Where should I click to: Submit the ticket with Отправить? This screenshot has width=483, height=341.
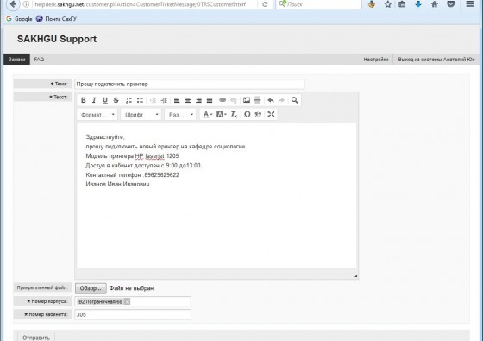(x=36, y=338)
